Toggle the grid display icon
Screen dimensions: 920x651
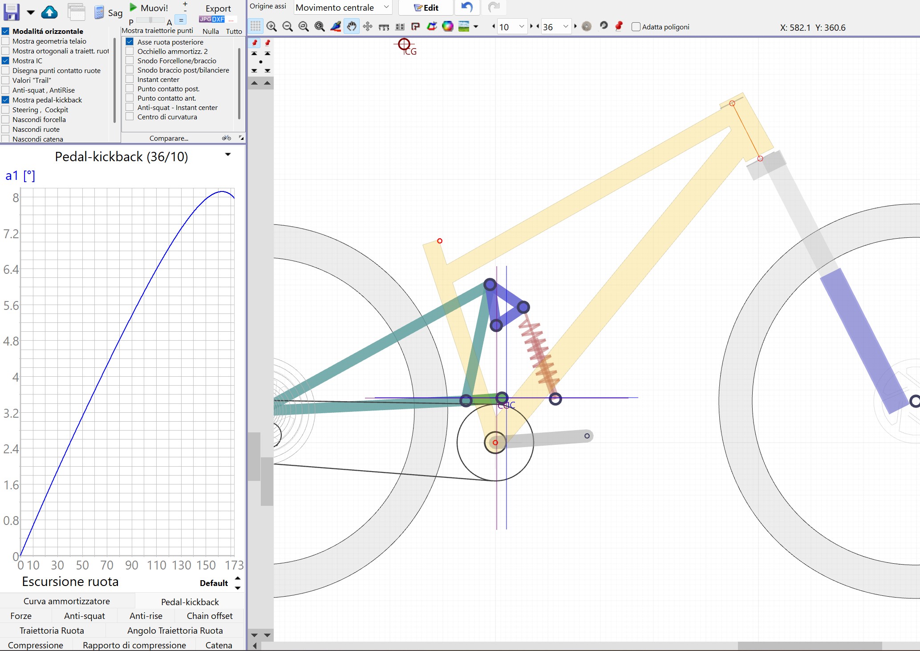pos(255,26)
